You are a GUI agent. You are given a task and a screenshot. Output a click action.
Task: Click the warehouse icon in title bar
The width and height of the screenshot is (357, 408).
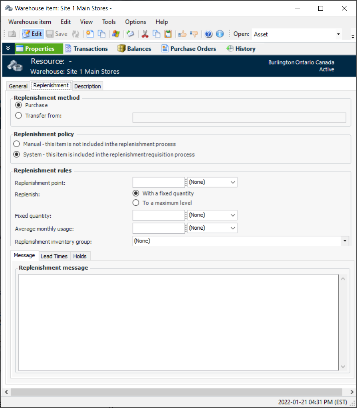9,8
